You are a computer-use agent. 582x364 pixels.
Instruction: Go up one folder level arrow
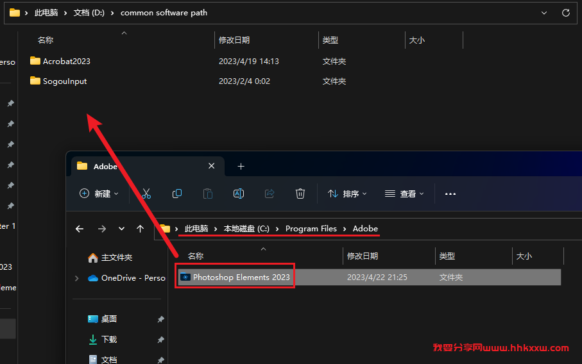coord(140,229)
